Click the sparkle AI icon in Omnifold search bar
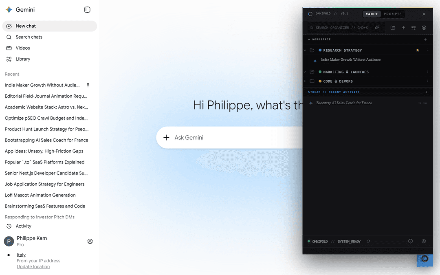 377,28
